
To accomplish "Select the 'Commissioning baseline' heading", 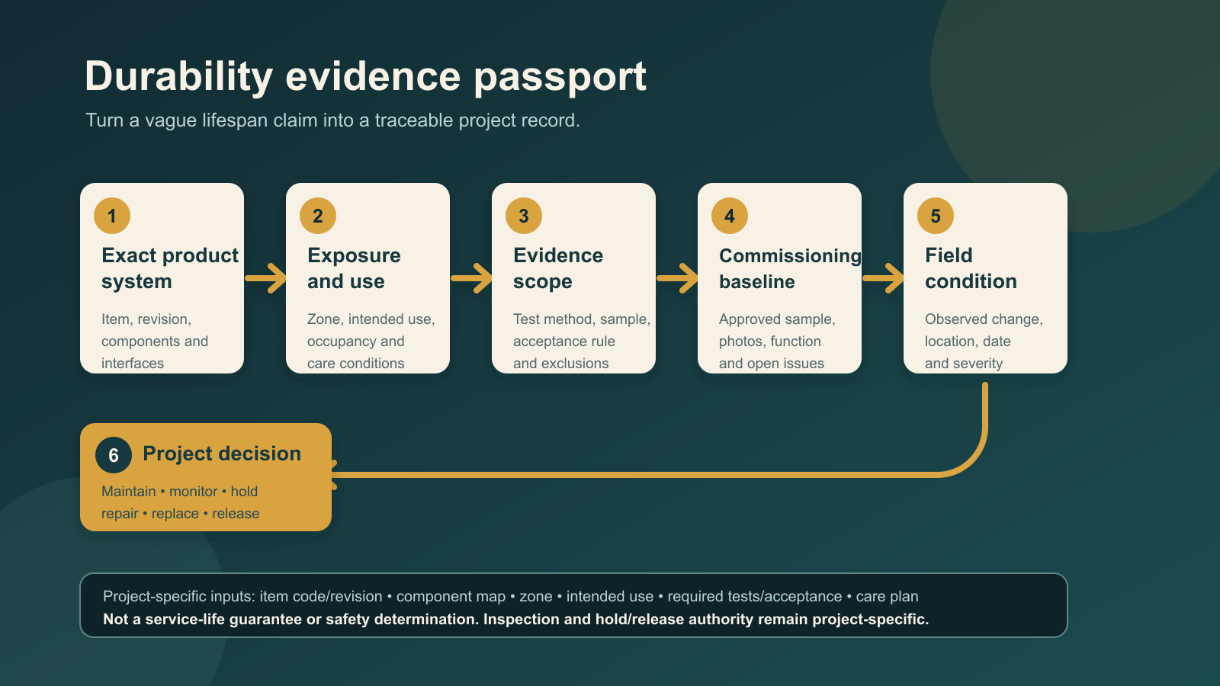I will [790, 268].
